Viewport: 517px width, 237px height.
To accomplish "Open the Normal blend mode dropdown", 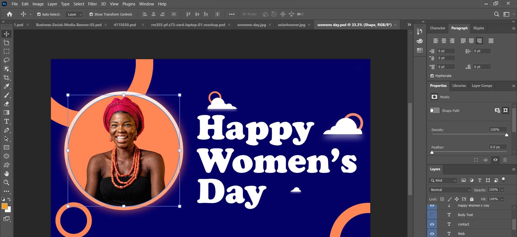I will tap(450, 190).
